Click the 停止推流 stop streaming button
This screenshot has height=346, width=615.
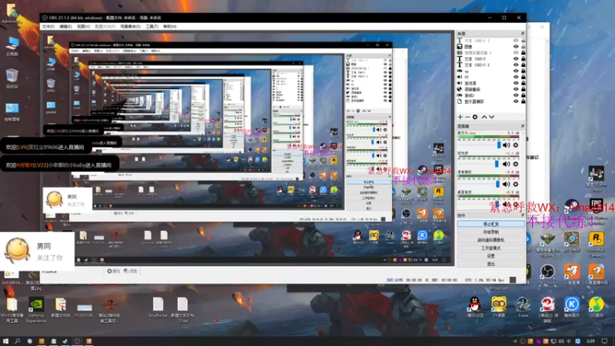click(490, 224)
